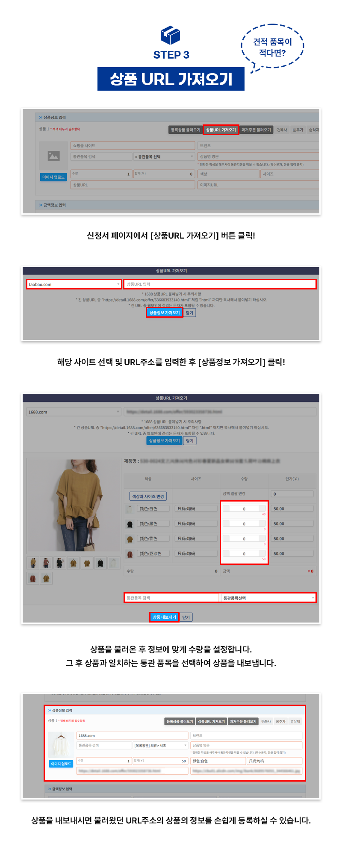Click the blue 상품정보 가져오기 button
The image size is (342, 850).
tap(165, 313)
